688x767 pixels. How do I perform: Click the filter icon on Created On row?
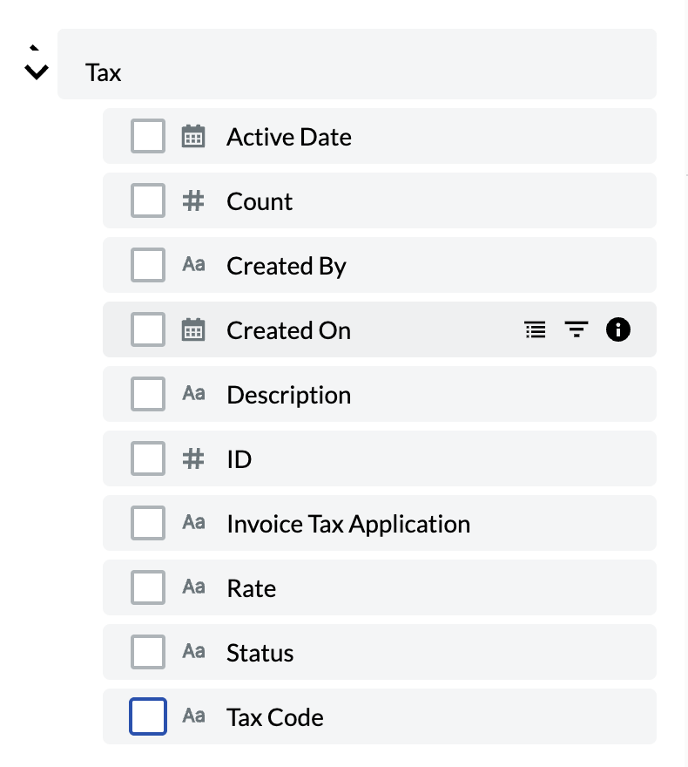pyautogui.click(x=576, y=329)
